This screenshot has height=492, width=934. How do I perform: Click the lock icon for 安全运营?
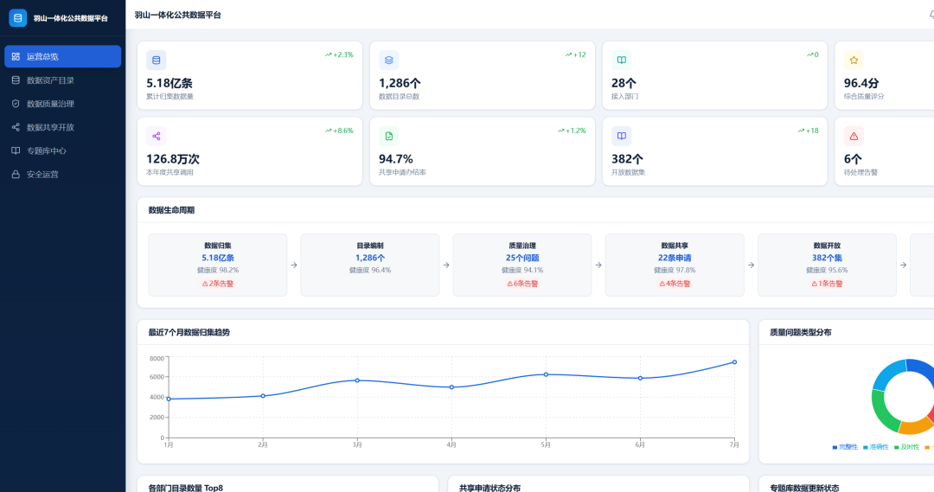click(16, 174)
